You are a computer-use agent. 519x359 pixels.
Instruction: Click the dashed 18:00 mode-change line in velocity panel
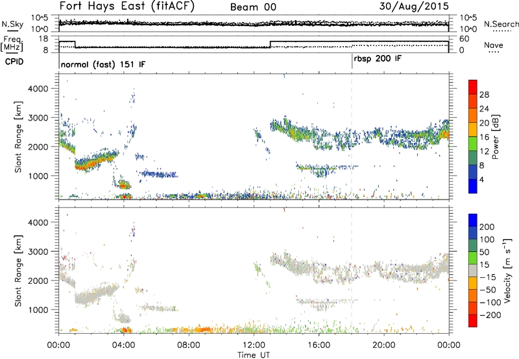pyautogui.click(x=352, y=270)
